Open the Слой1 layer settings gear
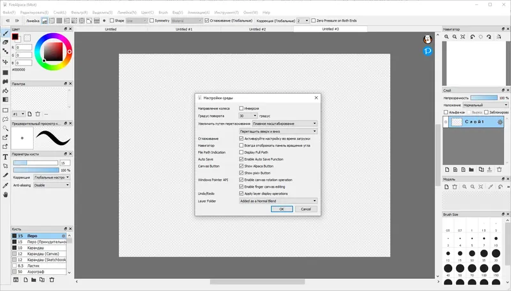The width and height of the screenshot is (511, 291). (500, 122)
